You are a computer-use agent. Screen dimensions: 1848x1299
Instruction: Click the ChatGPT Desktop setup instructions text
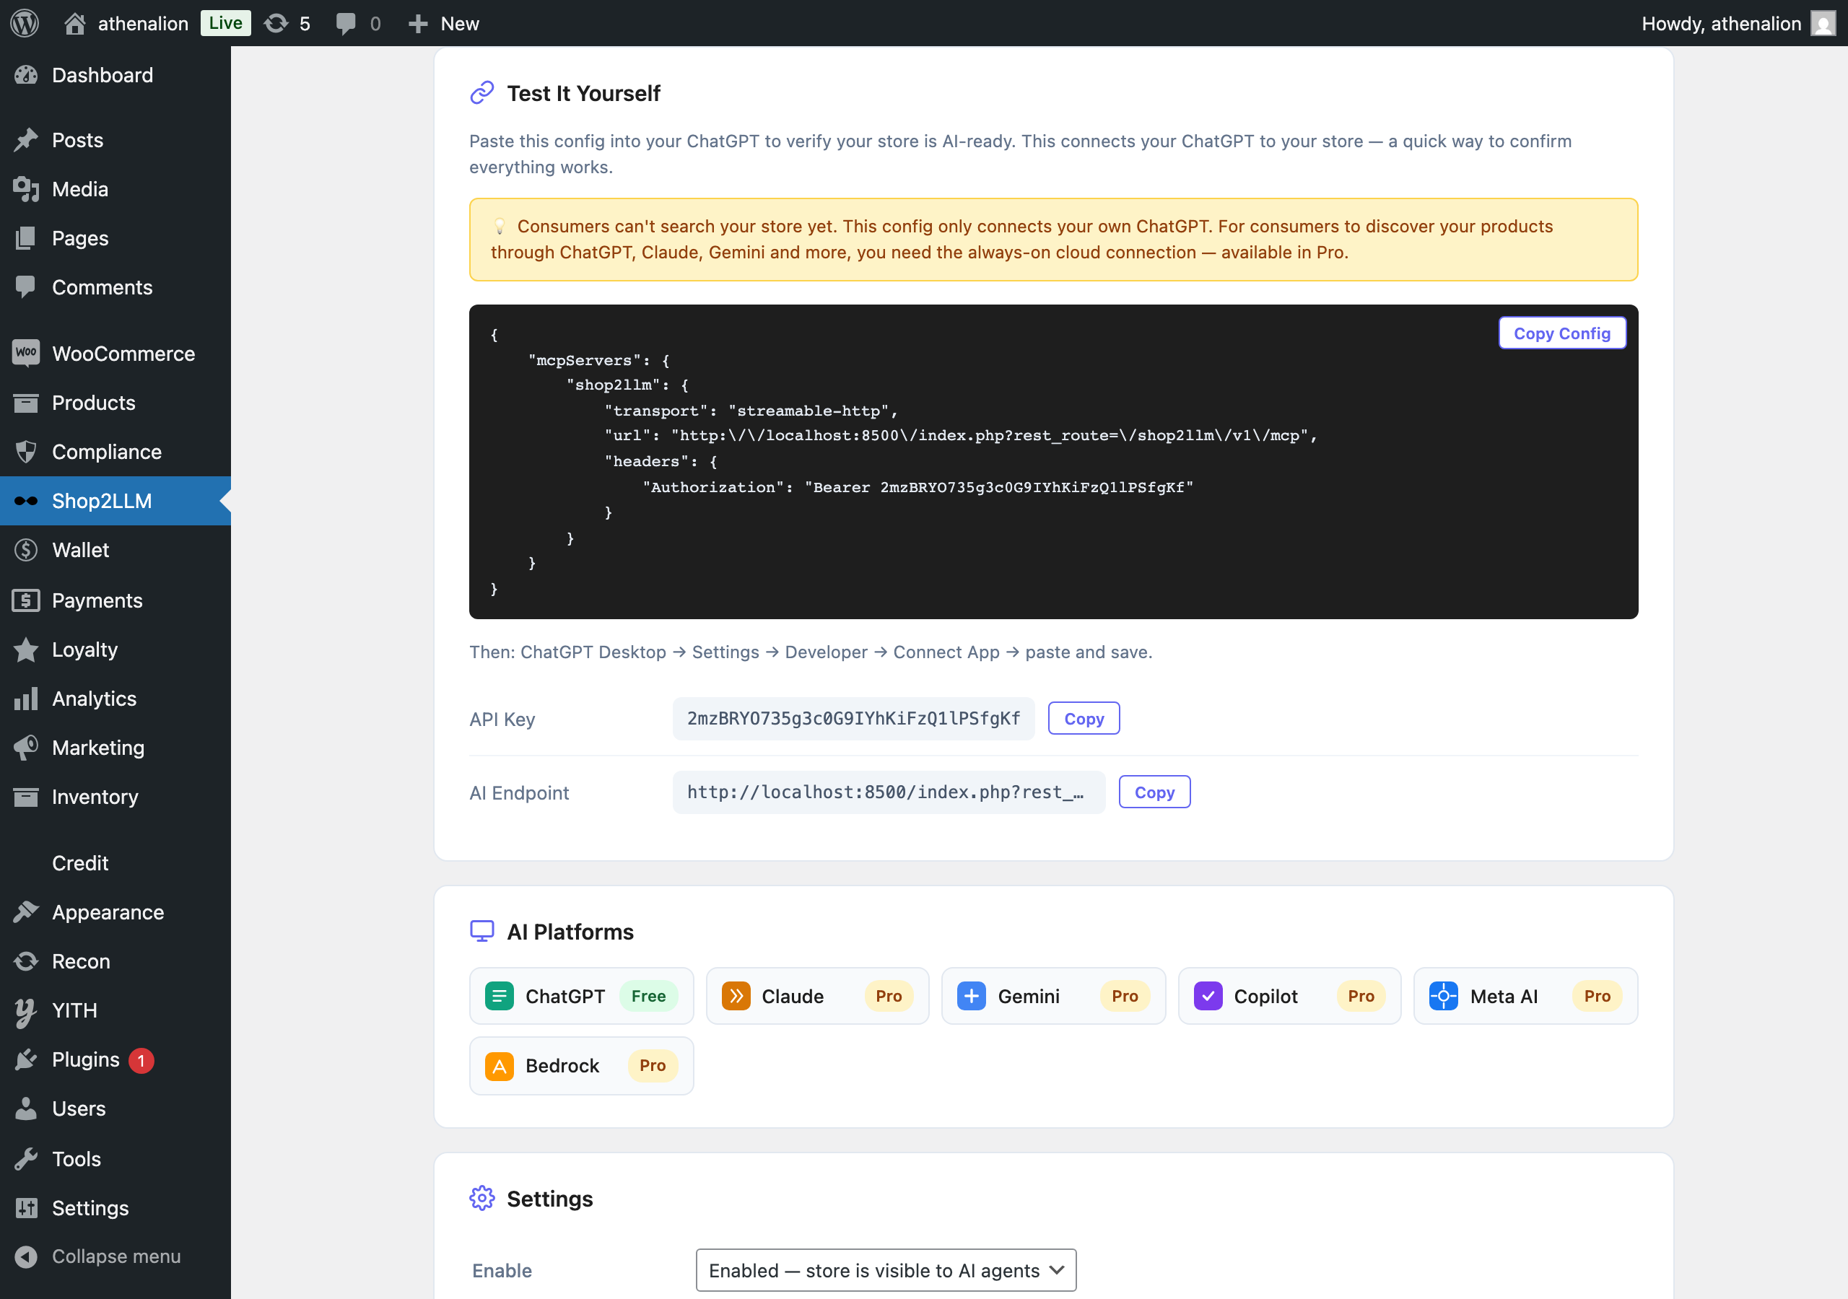pos(811,652)
